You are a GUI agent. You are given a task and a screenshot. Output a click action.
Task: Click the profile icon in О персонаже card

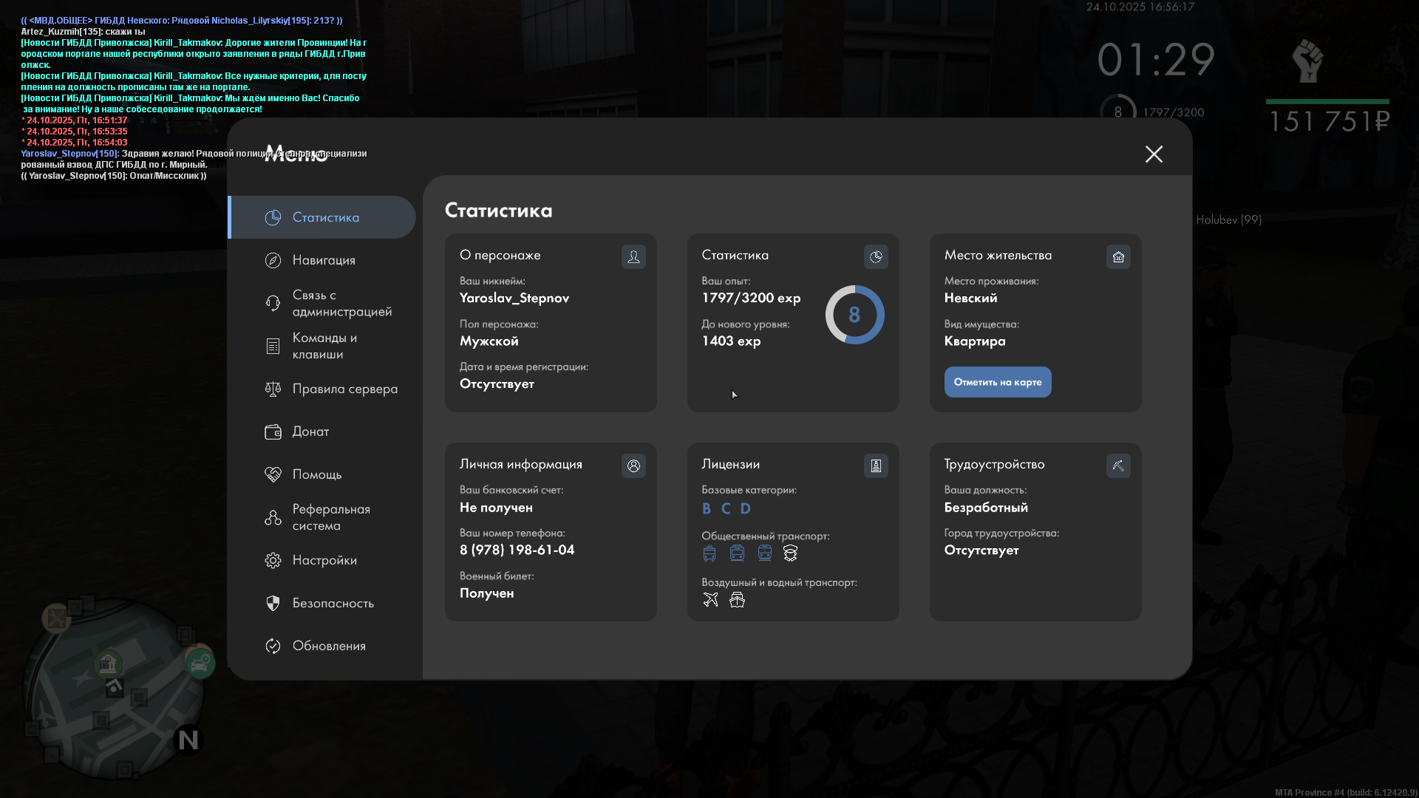tap(633, 257)
